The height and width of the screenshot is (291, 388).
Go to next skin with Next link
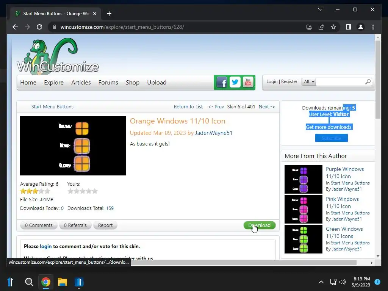[267, 106]
